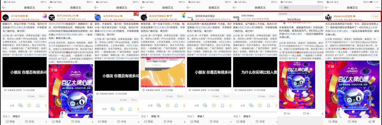Follow Maybelline美宝莲 with the +关注 button
The height and width of the screenshot is (125, 382).
[x=375, y=16]
